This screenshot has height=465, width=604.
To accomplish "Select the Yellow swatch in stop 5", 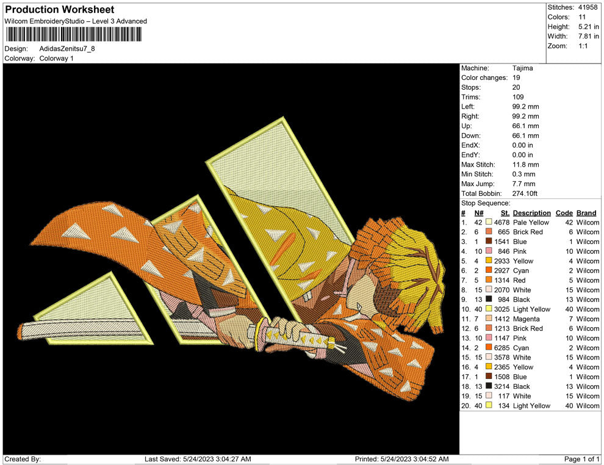I will (x=489, y=261).
